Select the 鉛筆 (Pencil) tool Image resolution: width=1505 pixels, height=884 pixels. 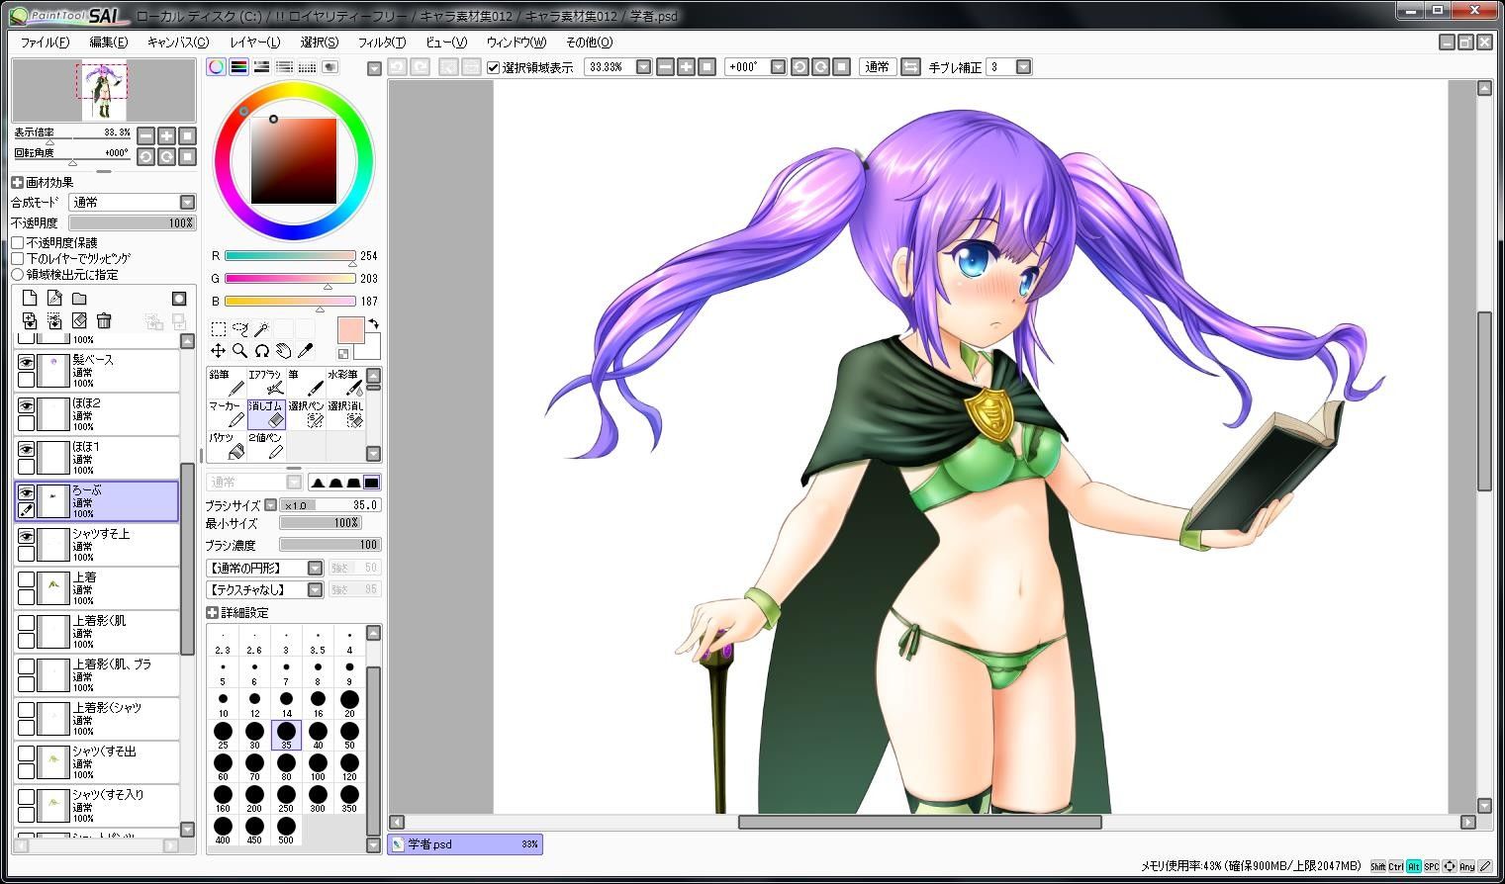[x=226, y=382]
